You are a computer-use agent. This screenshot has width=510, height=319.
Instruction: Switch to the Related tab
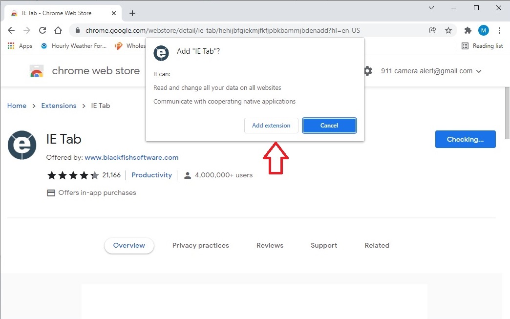pyautogui.click(x=377, y=246)
